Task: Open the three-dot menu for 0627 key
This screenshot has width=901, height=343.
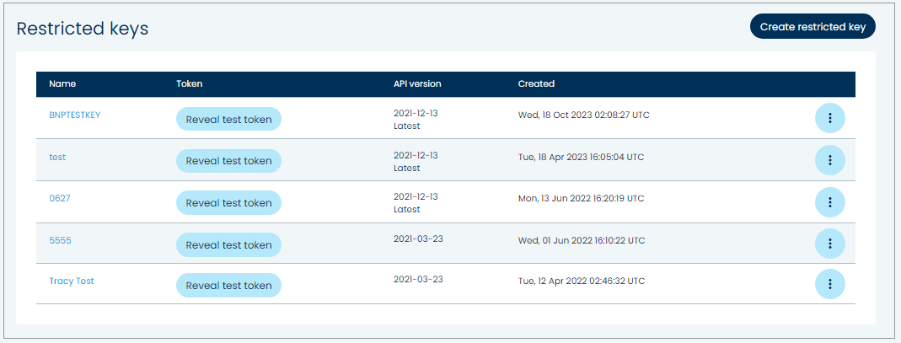Action: 830,201
